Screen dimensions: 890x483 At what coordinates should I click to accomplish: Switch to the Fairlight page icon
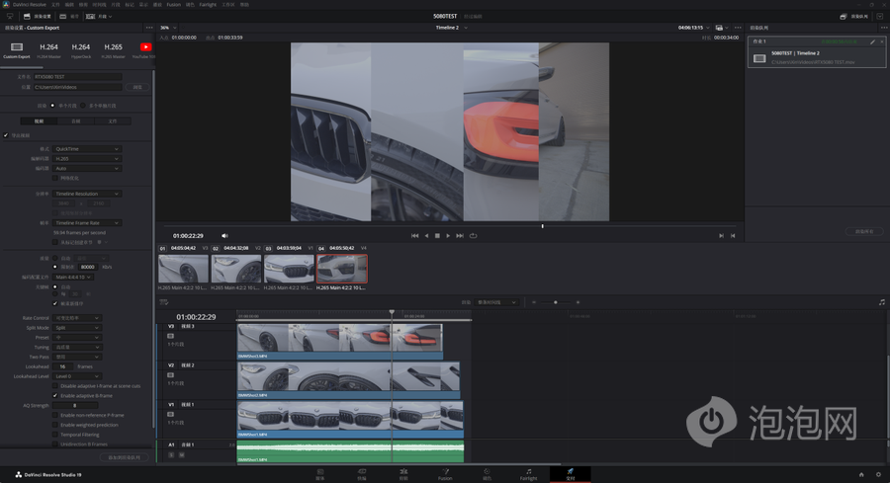pyautogui.click(x=528, y=474)
